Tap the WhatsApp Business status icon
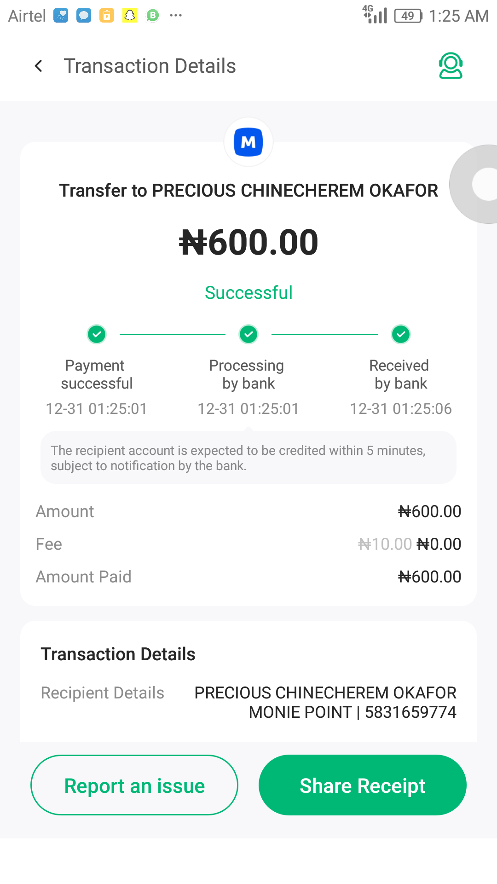This screenshot has width=497, height=884. coord(153,16)
